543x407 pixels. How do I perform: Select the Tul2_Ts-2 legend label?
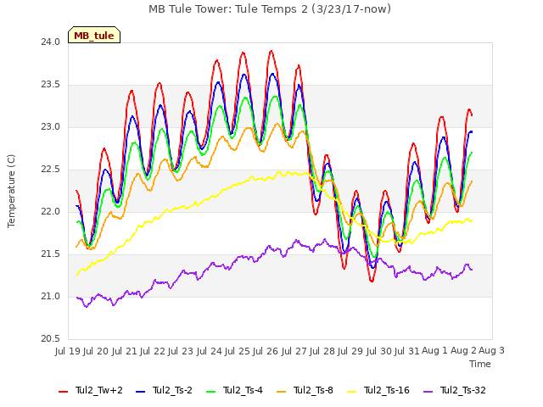pyautogui.click(x=172, y=390)
